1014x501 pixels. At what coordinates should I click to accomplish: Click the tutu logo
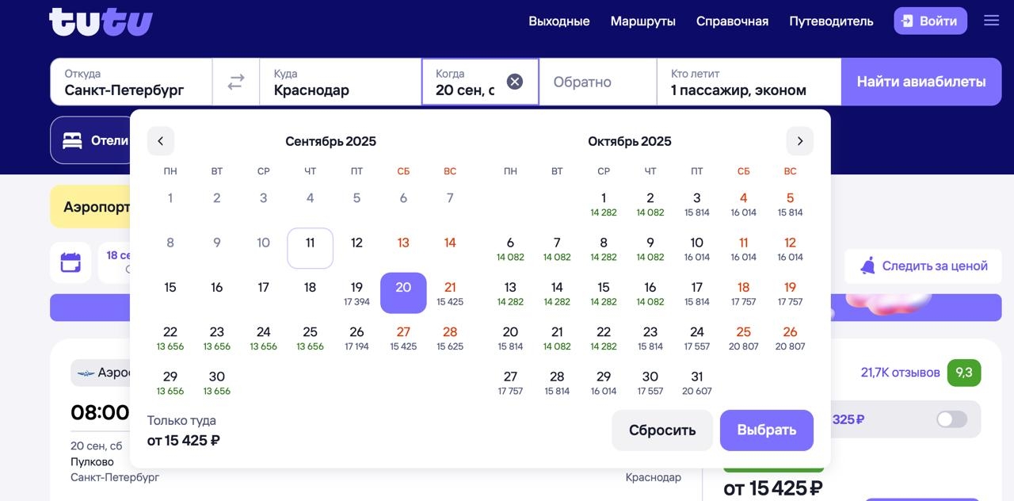pos(101,21)
